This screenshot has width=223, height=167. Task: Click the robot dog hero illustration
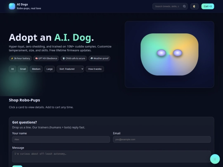point(170,54)
